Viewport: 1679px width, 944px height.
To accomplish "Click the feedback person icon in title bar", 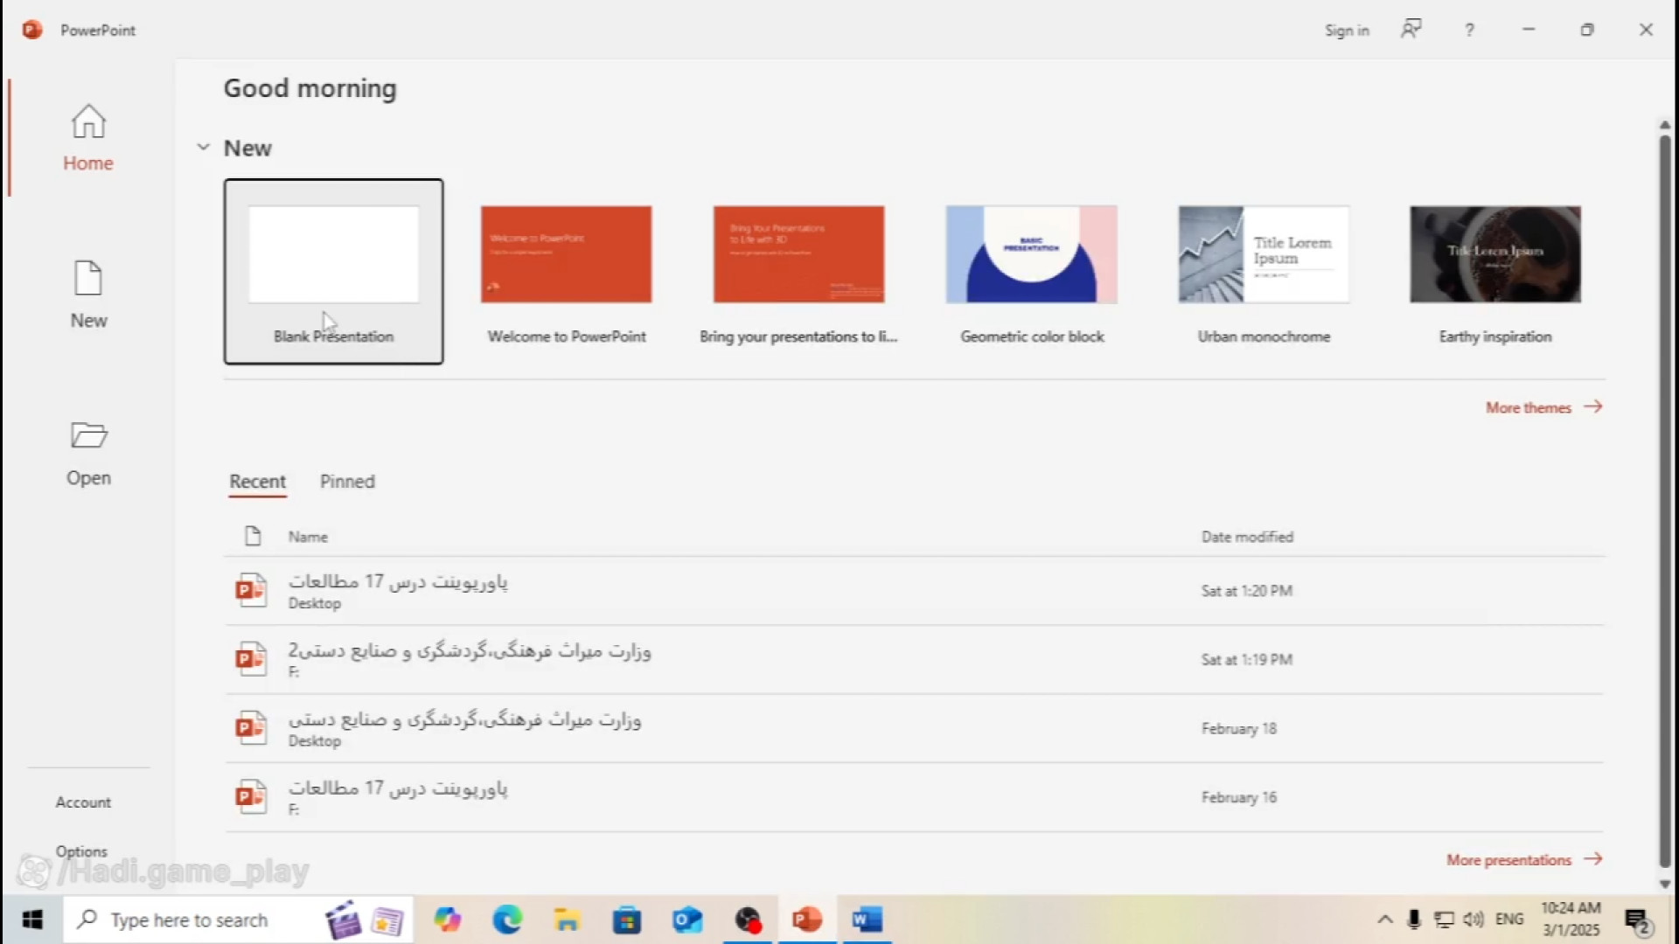I will [1411, 30].
